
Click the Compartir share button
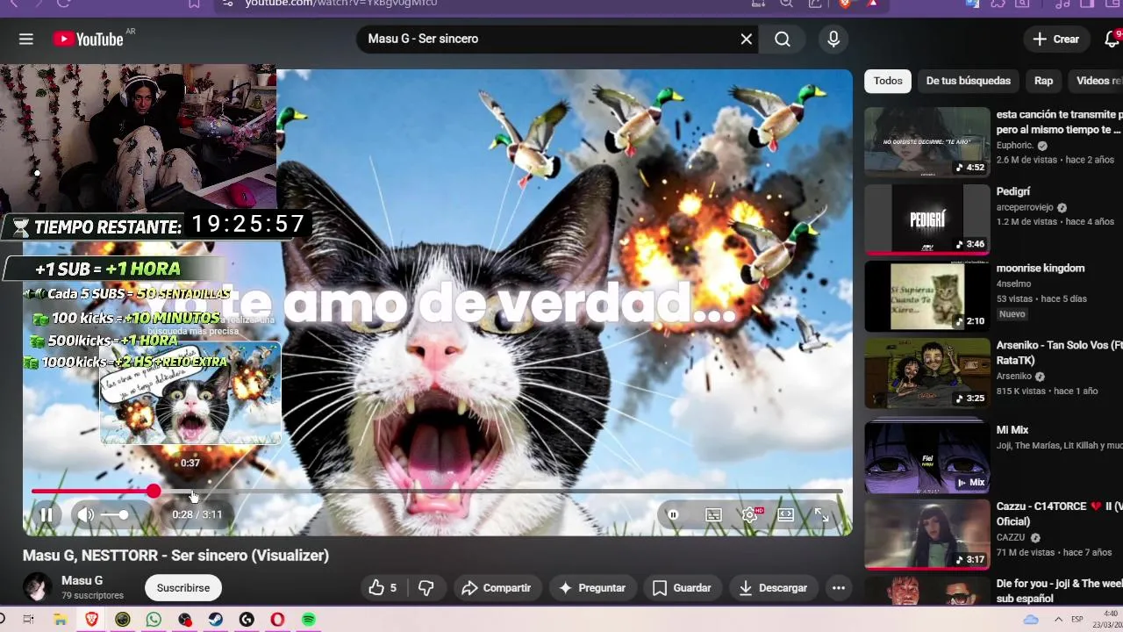coord(496,588)
